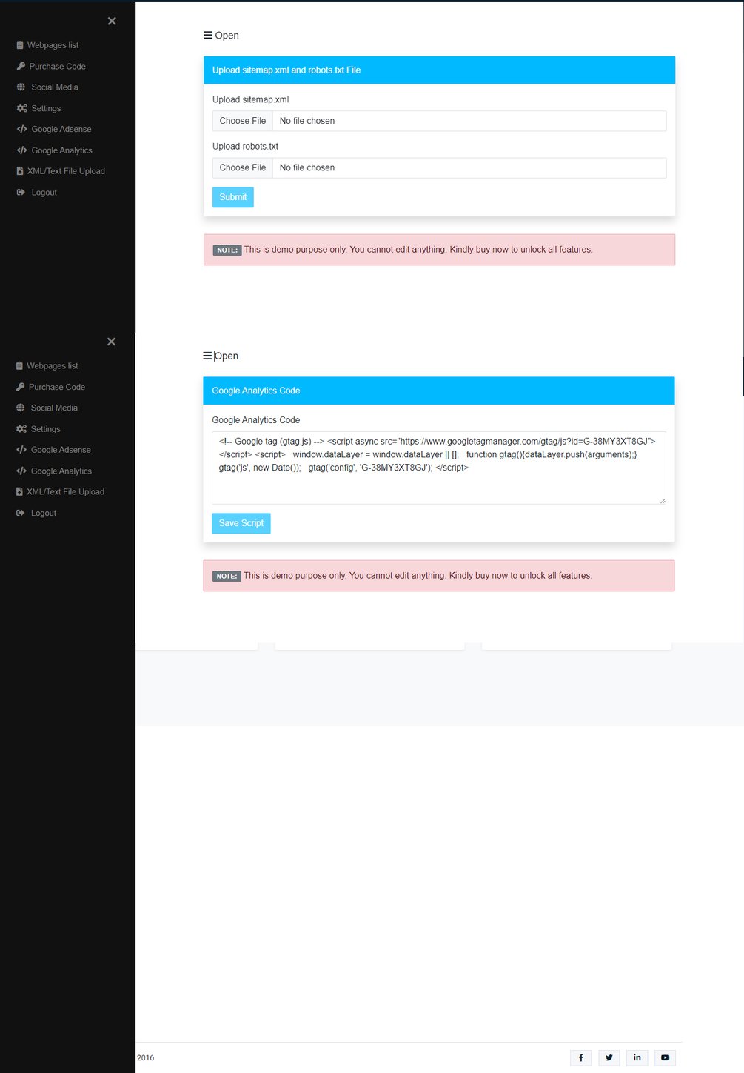Image resolution: width=744 pixels, height=1073 pixels.
Task: Click 'No file chosen' for robots.txt
Action: [x=307, y=168]
